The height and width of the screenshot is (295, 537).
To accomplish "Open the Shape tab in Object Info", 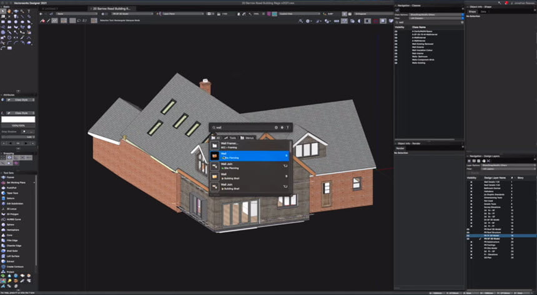I will (x=472, y=12).
